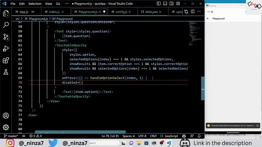
Task: Click Task View taskbar icon
Action: [124, 143]
